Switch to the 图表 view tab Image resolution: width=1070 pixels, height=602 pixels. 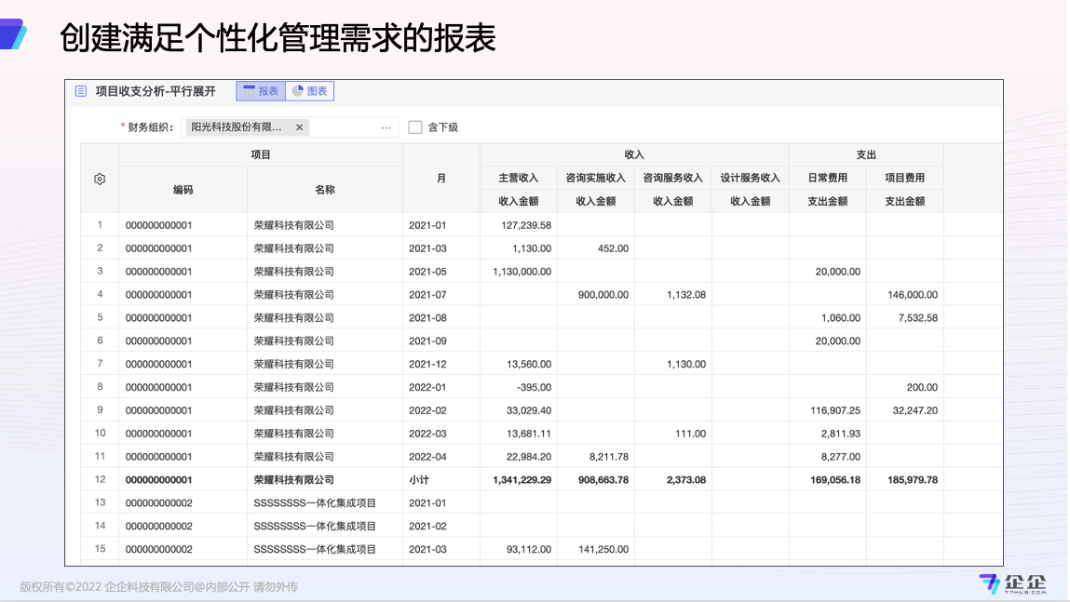click(310, 91)
